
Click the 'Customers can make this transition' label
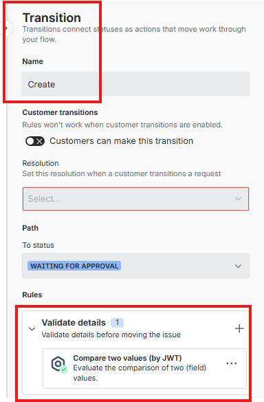(x=122, y=141)
